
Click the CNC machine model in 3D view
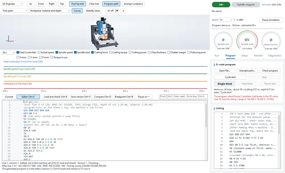104,33
